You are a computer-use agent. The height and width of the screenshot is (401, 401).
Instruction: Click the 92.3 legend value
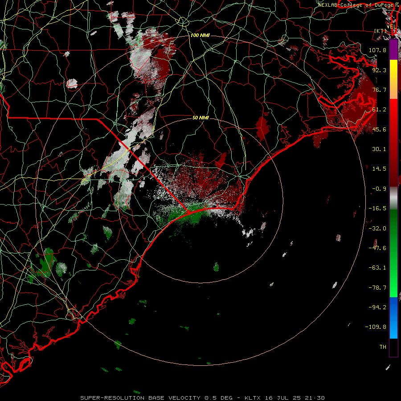pos(379,70)
